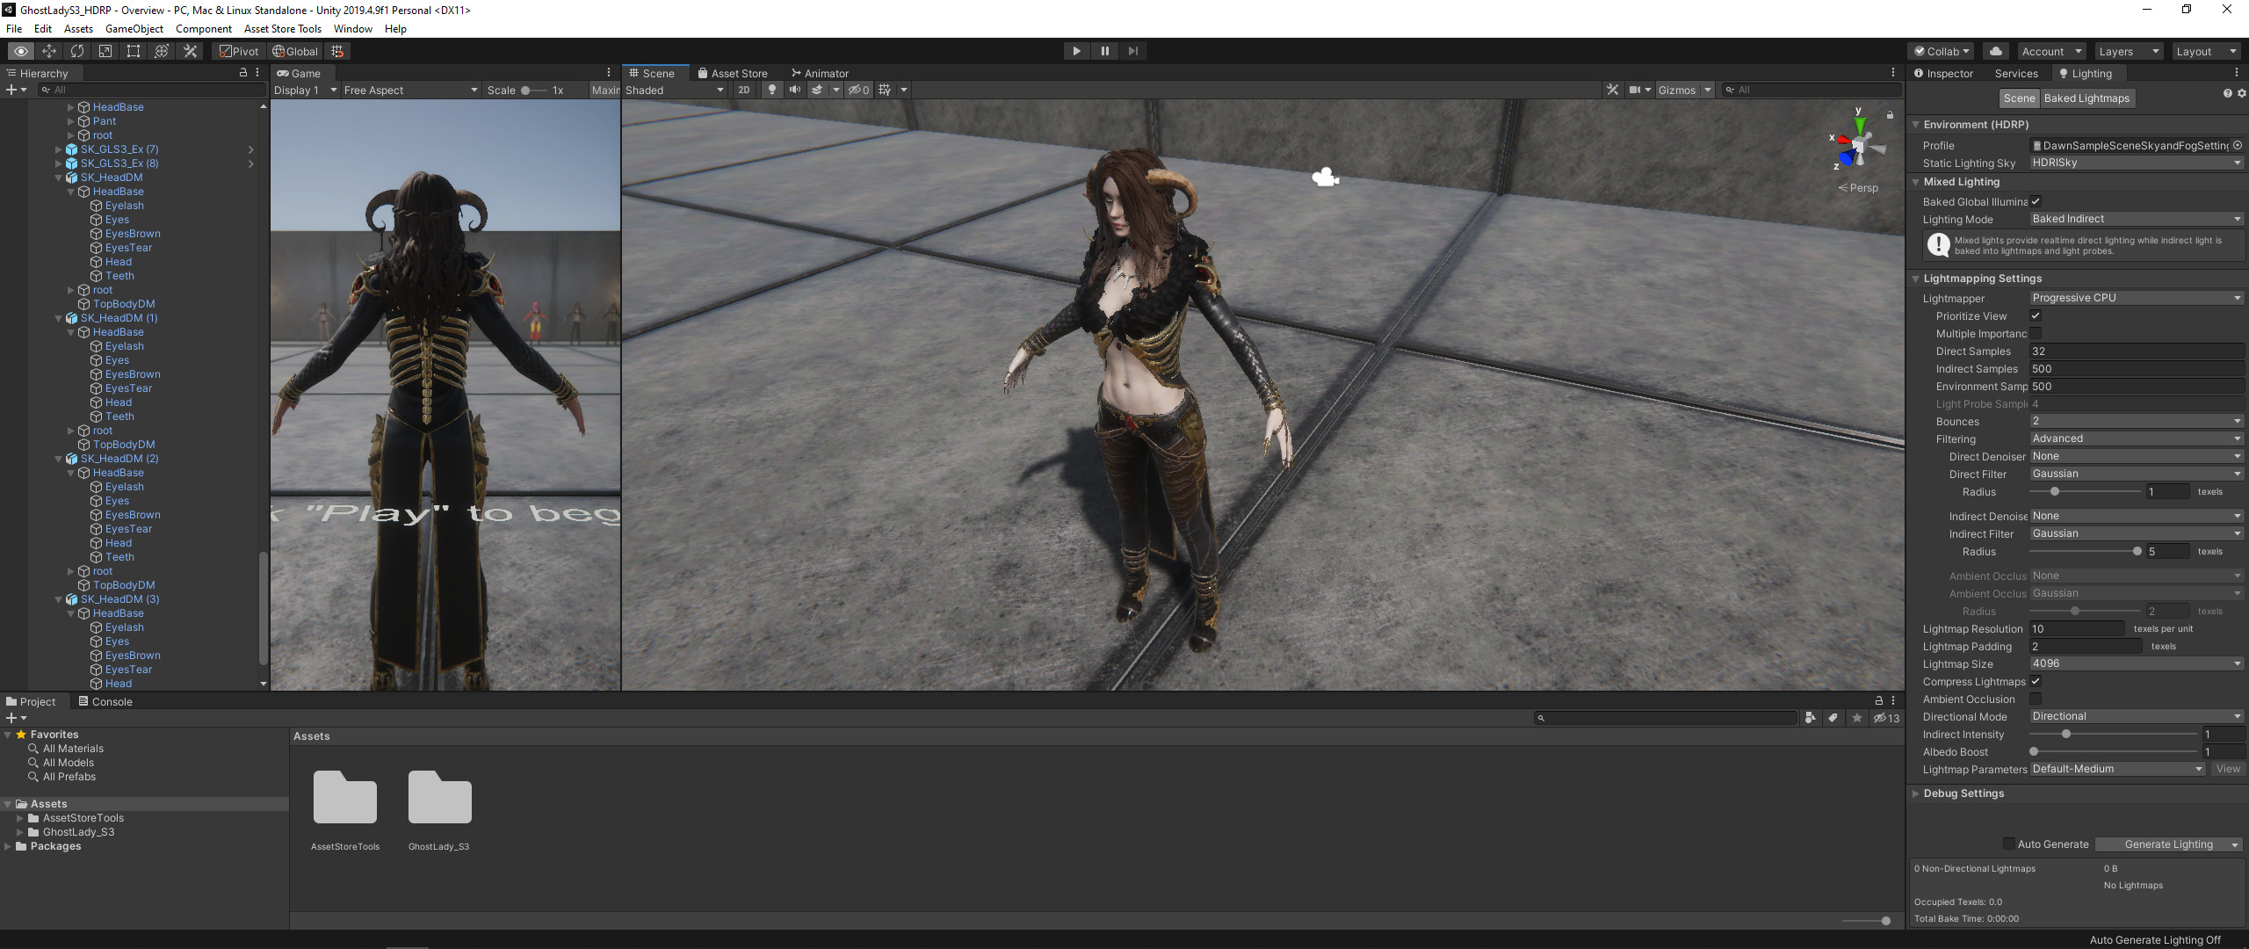Screen dimensions: 2249x949
Task: Switch to the Console tab
Action: pos(105,701)
